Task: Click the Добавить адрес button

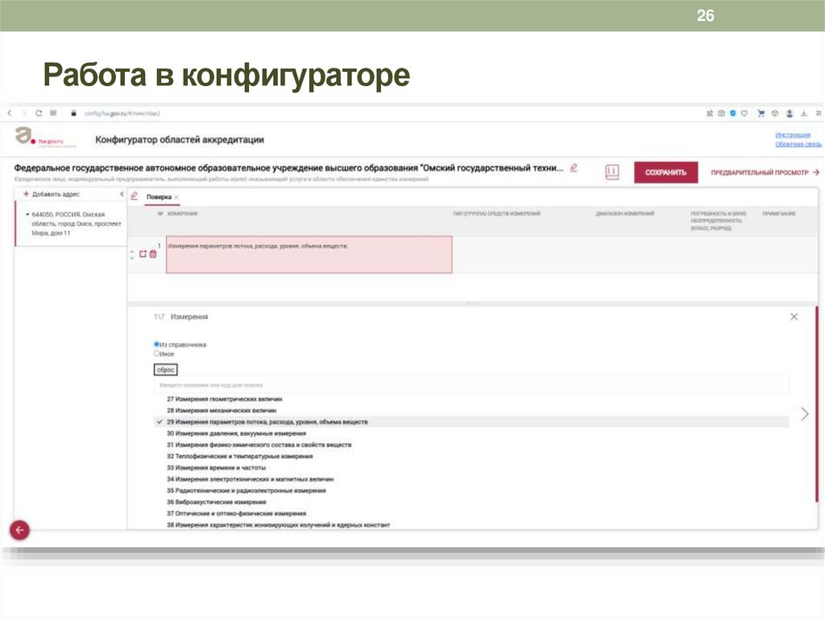Action: tap(52, 193)
